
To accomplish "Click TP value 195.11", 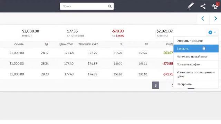I will coord(143,63).
